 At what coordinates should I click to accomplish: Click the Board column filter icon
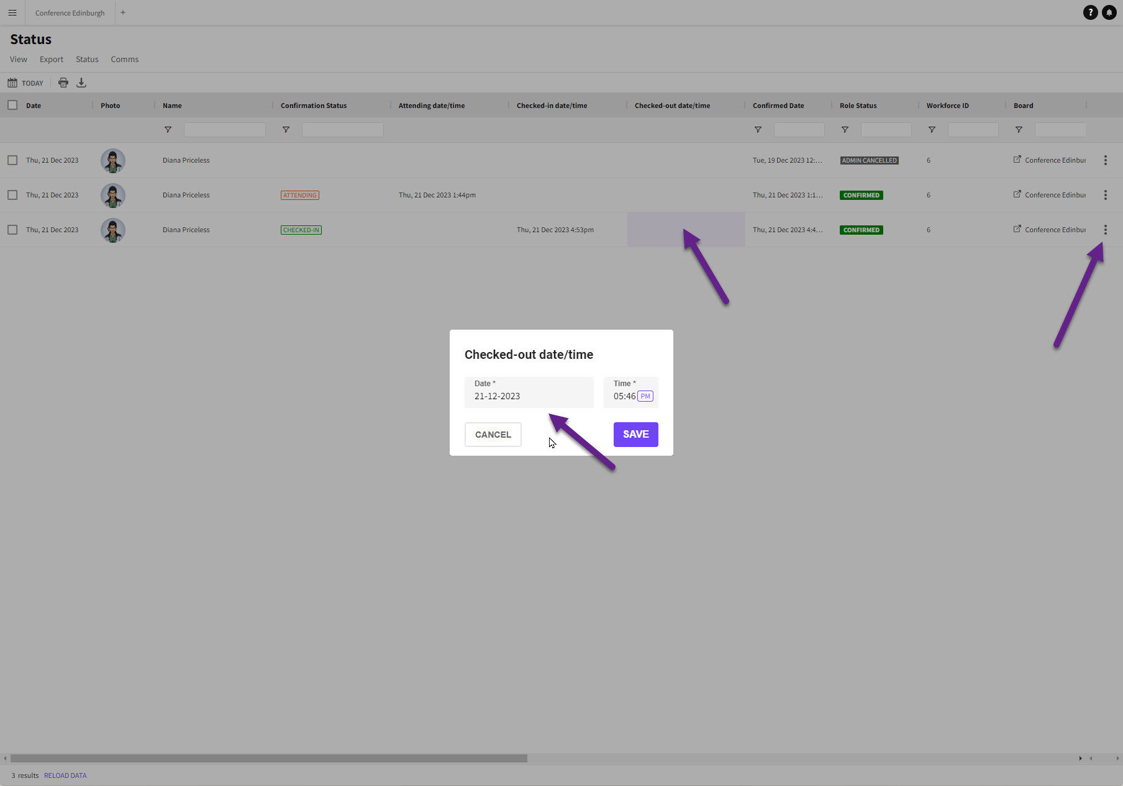coord(1019,130)
